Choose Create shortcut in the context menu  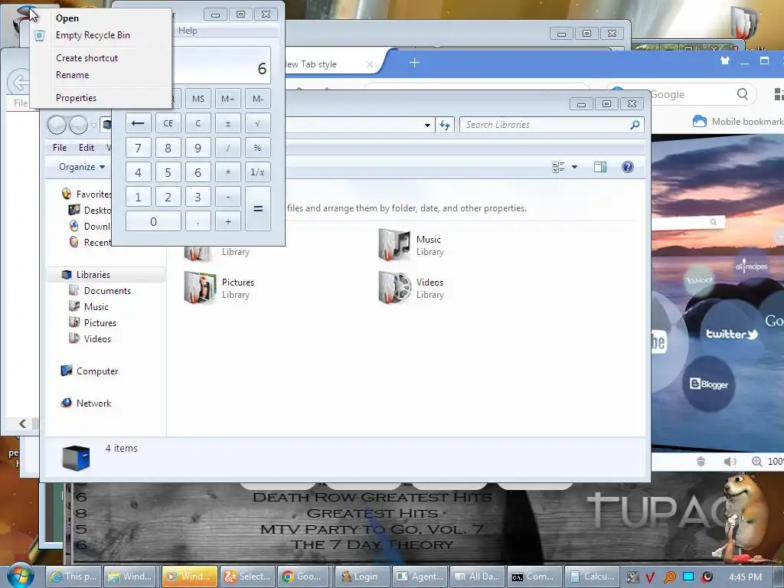(87, 58)
